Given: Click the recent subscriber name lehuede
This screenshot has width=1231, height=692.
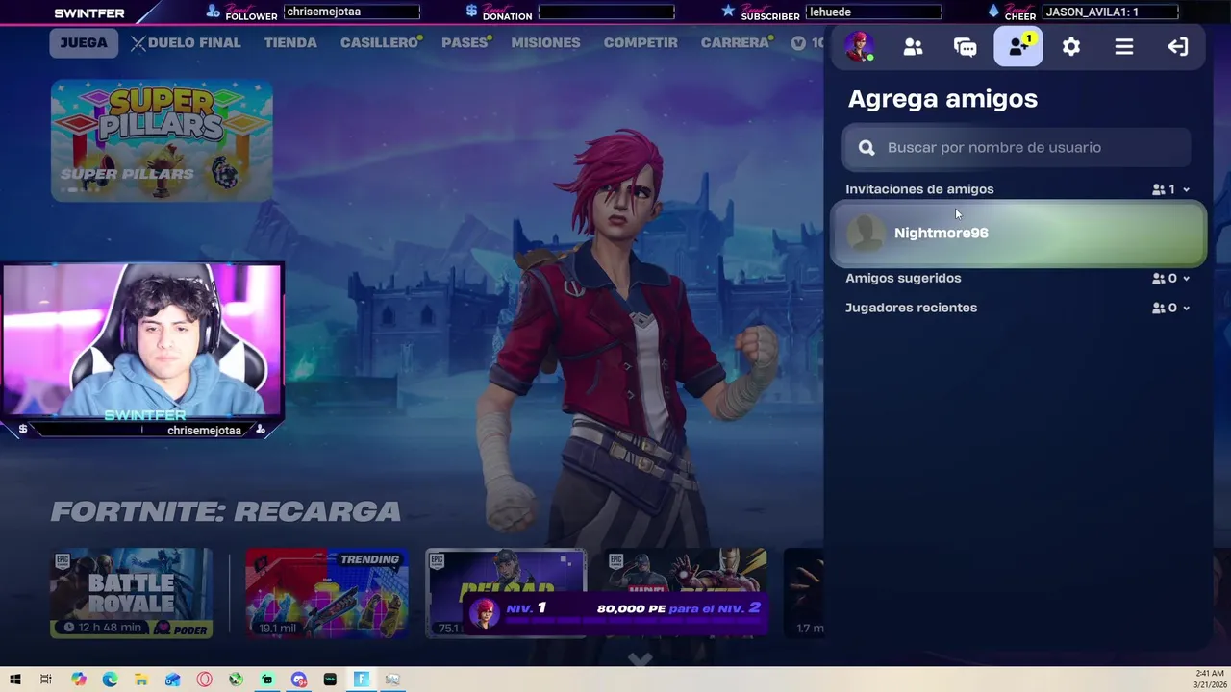Looking at the screenshot, I should [x=873, y=12].
